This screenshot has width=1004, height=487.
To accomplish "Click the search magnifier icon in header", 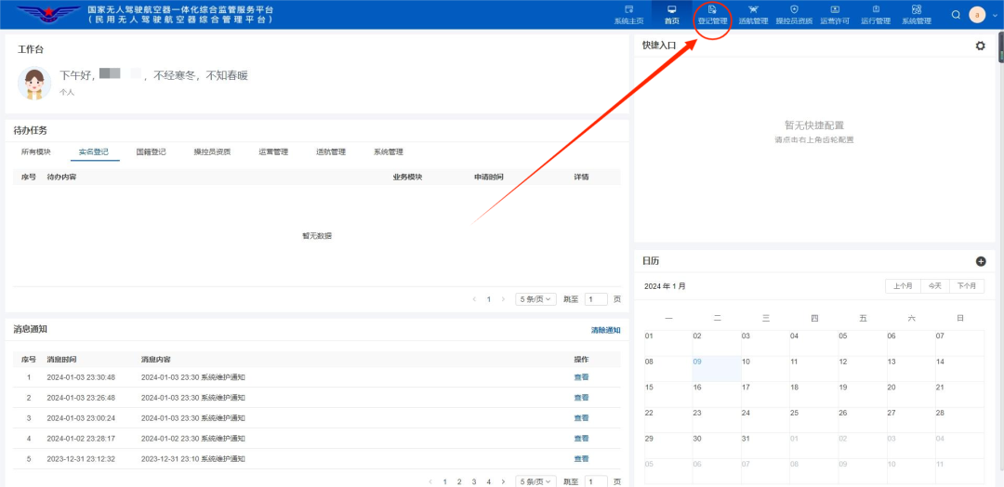I will point(956,15).
